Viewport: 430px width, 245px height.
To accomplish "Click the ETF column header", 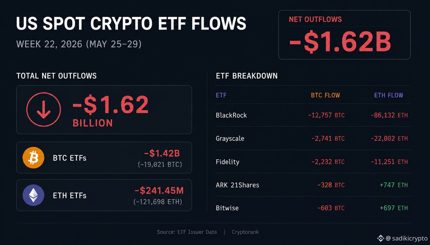I will click(221, 95).
